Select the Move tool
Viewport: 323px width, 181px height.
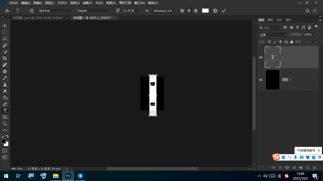[x=5, y=26]
